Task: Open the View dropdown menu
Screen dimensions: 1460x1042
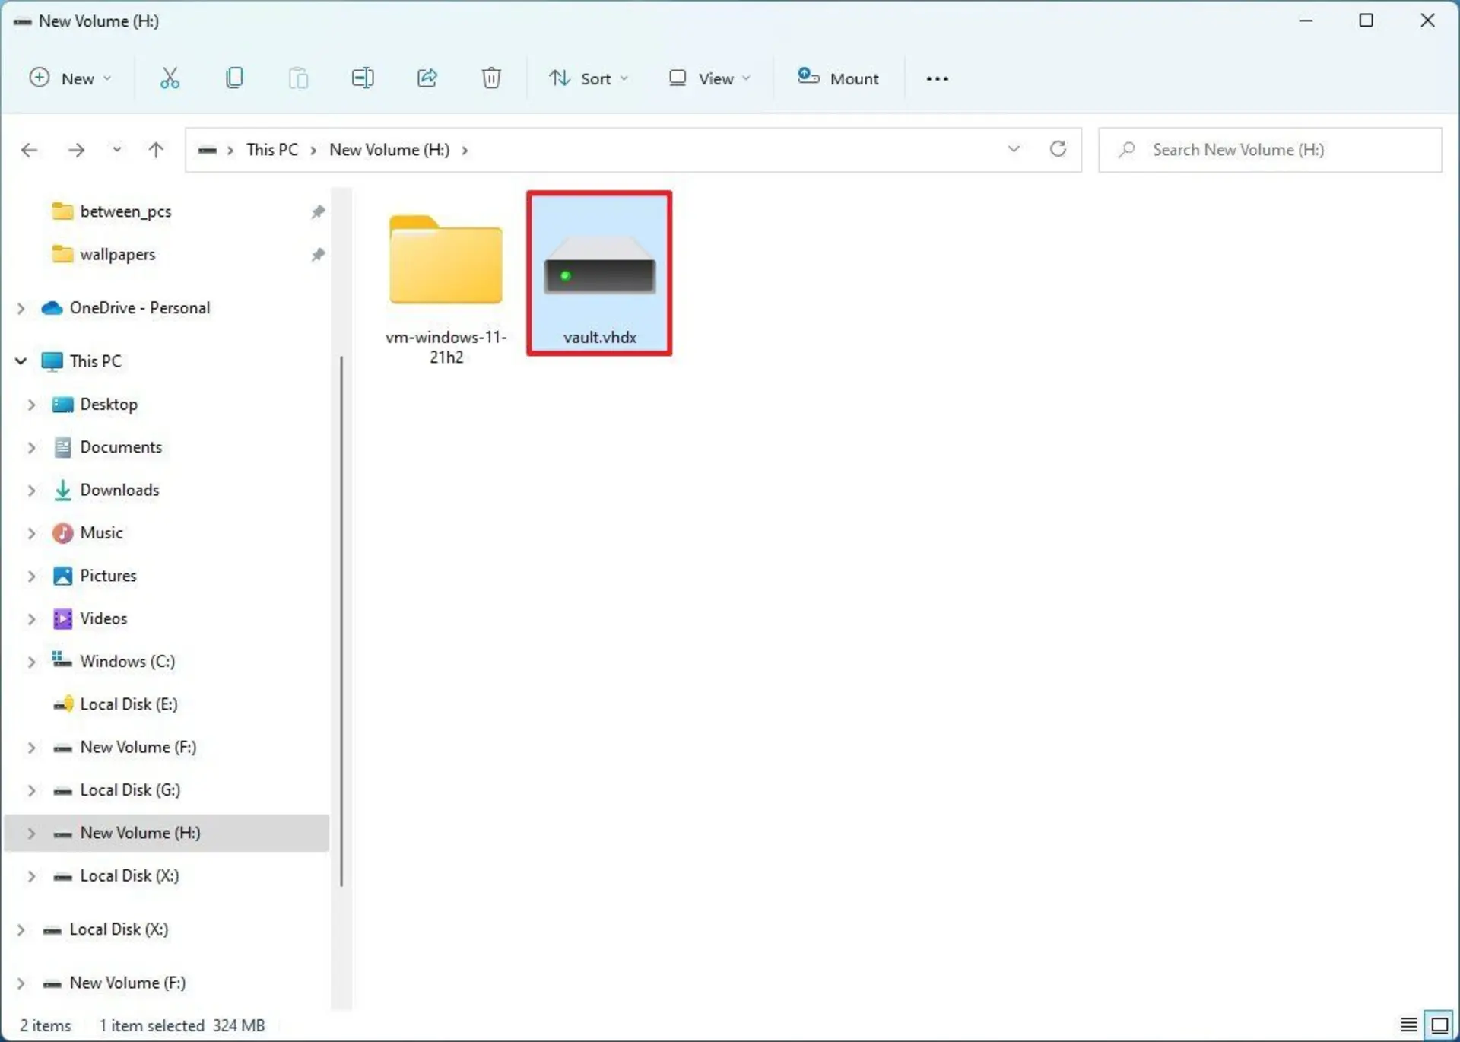Action: click(x=709, y=78)
